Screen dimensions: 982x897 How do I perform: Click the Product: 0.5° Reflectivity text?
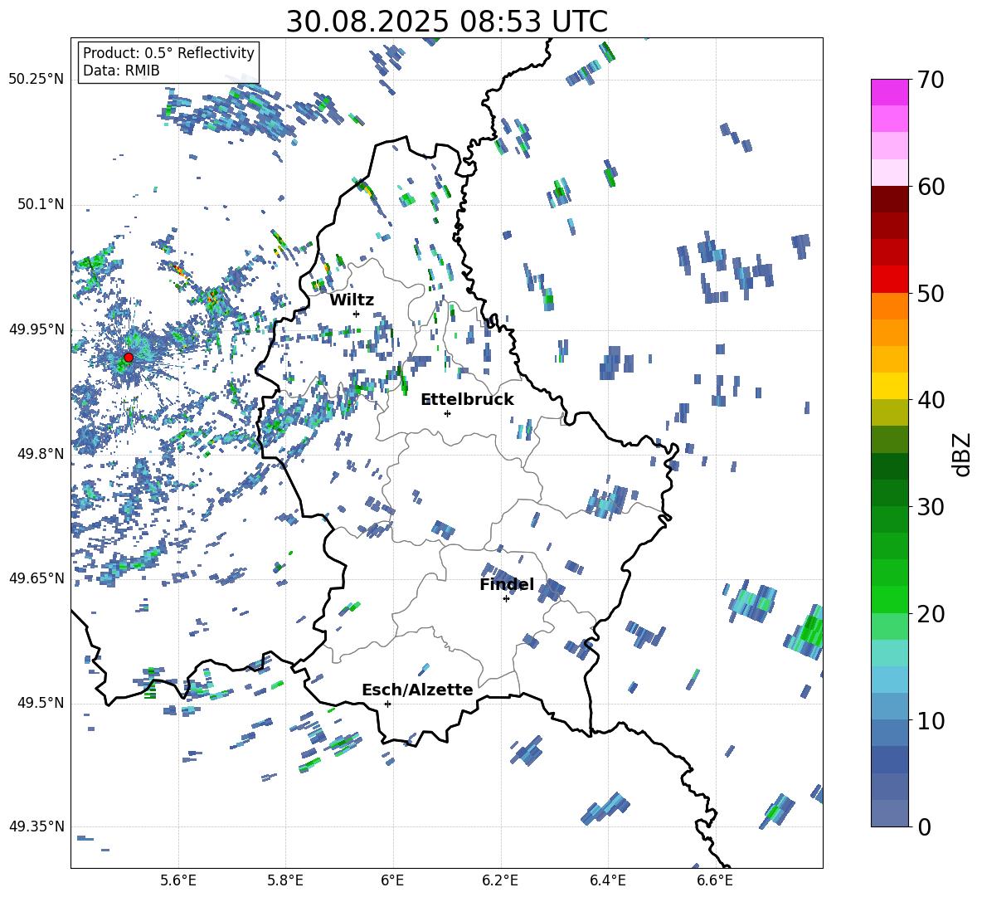[168, 53]
